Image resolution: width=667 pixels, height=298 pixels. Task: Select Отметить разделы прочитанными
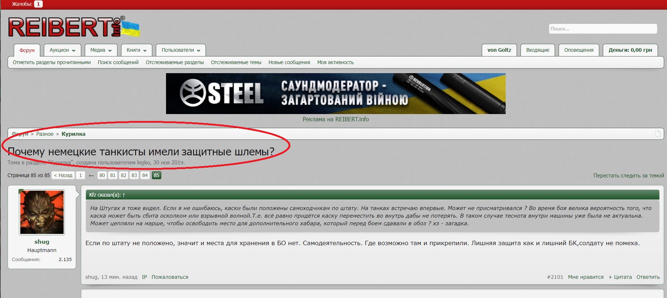tap(52, 62)
